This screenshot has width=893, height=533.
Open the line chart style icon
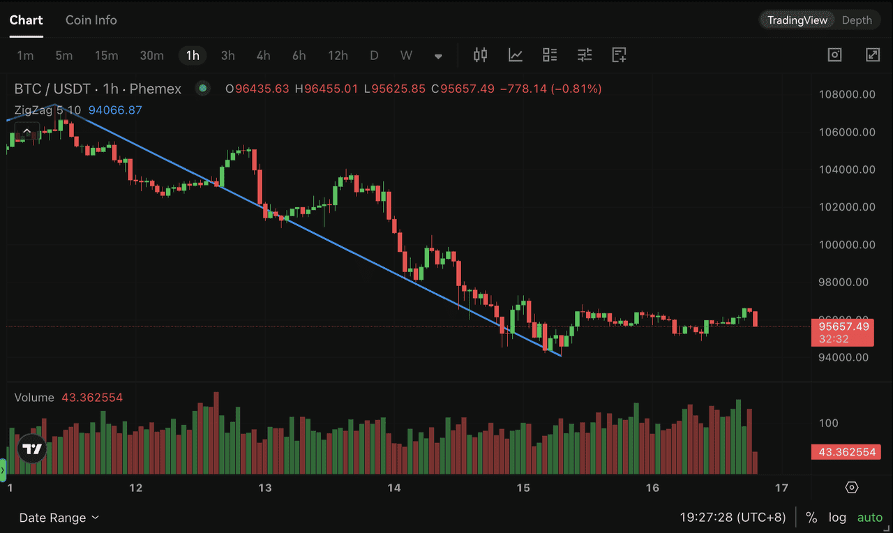[515, 54]
